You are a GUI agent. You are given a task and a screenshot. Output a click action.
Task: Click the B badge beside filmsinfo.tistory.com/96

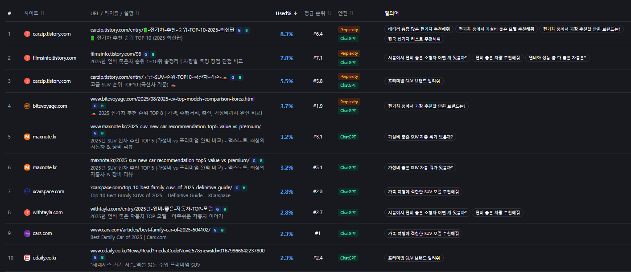pos(153,54)
